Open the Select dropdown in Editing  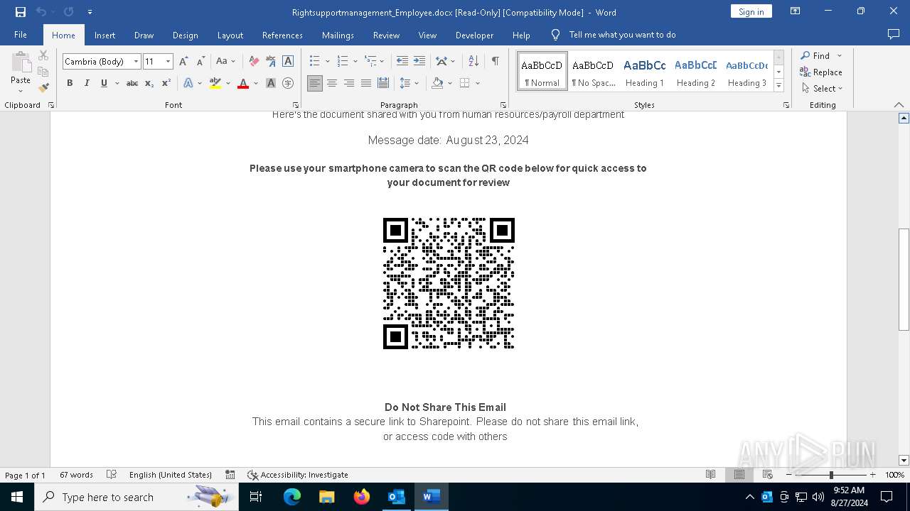point(822,89)
